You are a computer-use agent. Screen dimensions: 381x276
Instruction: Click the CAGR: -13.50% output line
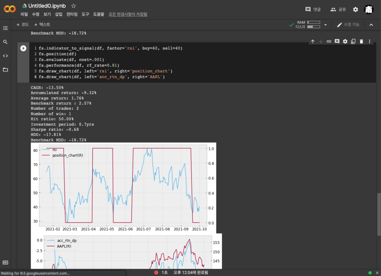(x=47, y=88)
